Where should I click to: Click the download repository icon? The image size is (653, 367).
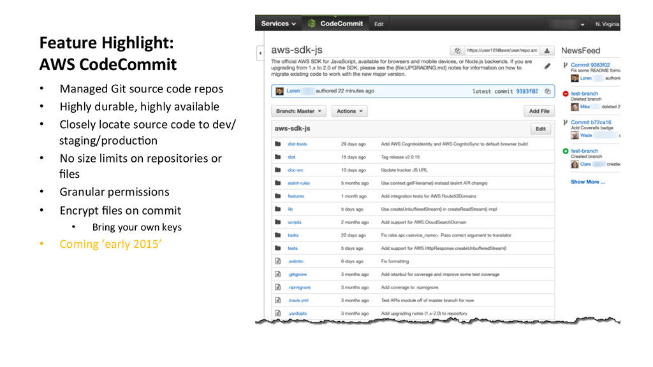pos(547,50)
